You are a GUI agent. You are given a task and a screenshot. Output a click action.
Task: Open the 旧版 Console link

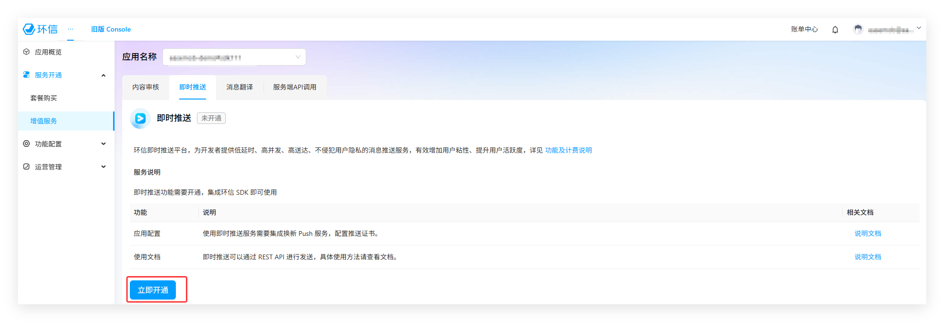click(111, 29)
